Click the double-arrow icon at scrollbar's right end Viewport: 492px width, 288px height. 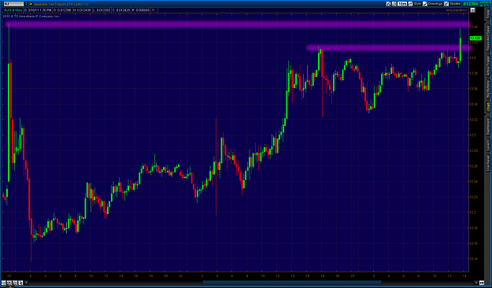tap(482, 282)
